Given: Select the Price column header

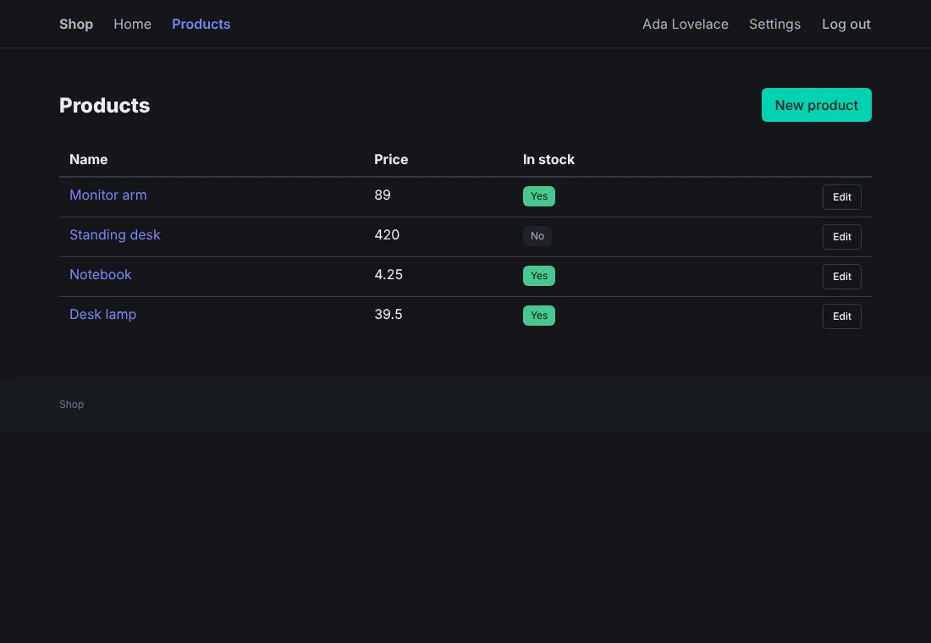Looking at the screenshot, I should coord(391,160).
